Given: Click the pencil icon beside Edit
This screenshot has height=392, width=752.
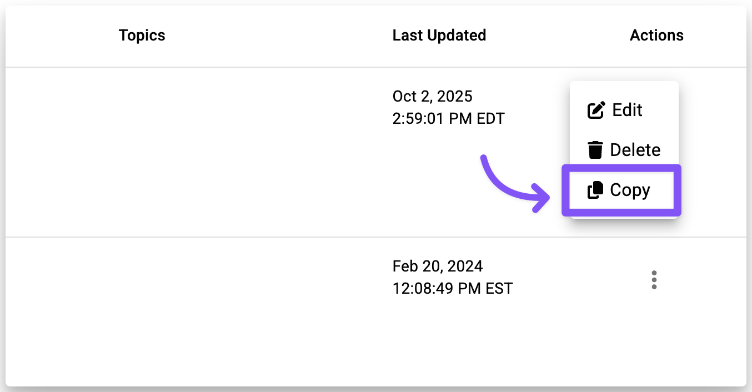Looking at the screenshot, I should tap(595, 110).
